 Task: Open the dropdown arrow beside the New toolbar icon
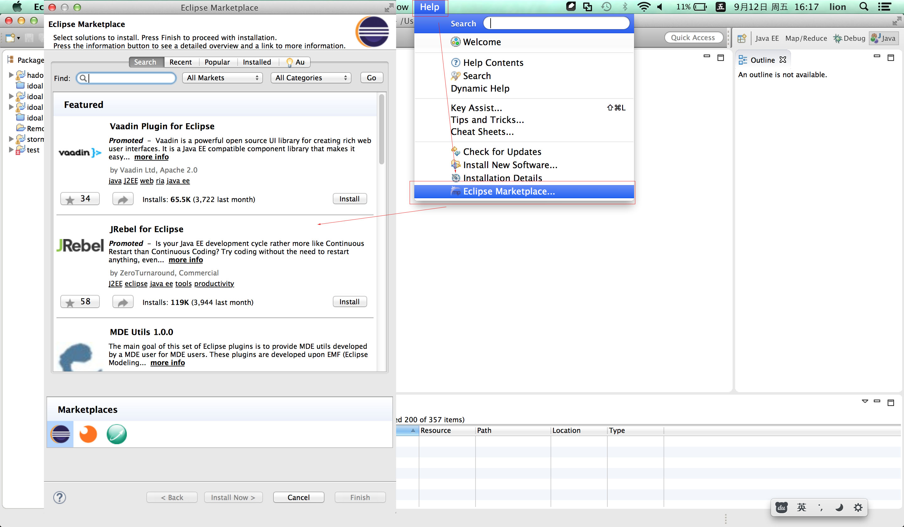(18, 38)
